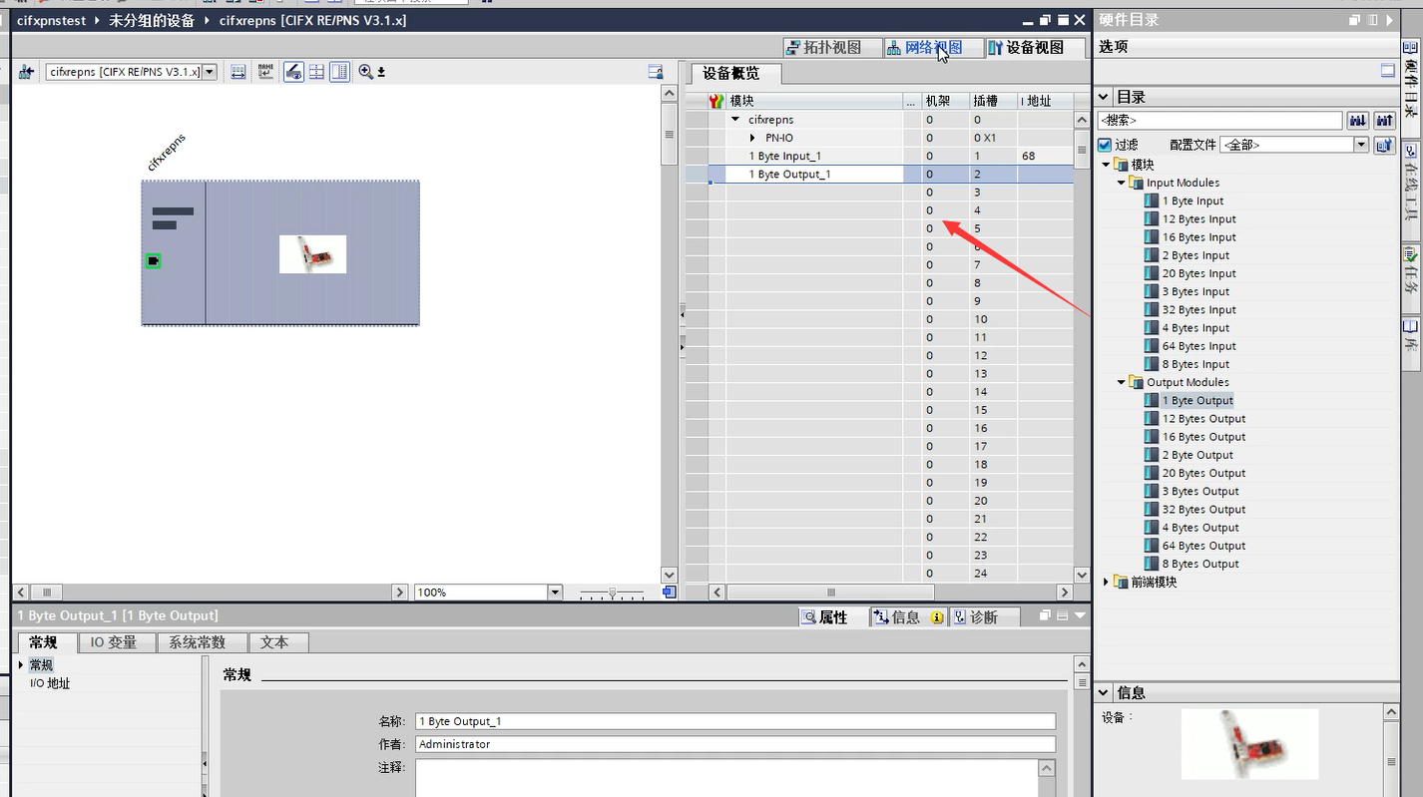Screen dimensions: 1423x797
Task: Click the zoom slider below the device view
Action: 612,593
